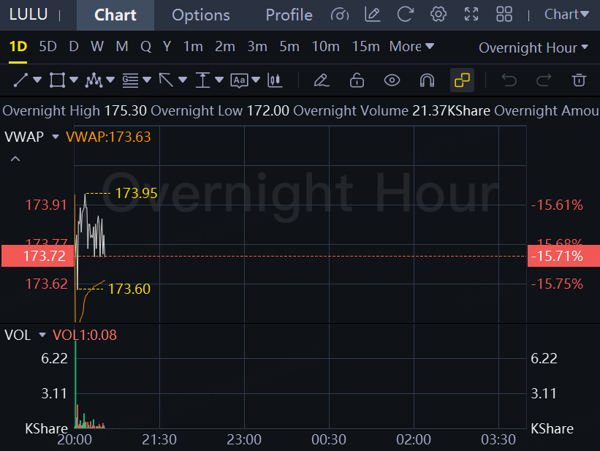Switch to the Options tab
600x451 pixels.
201,15
